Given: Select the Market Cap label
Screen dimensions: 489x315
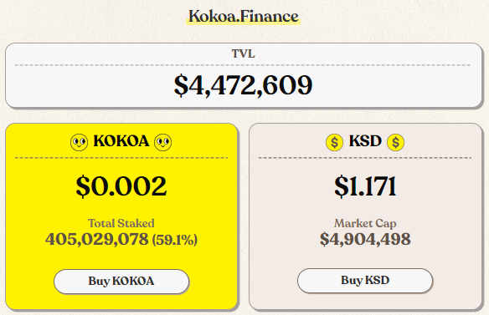Looking at the screenshot, I should 365,223.
